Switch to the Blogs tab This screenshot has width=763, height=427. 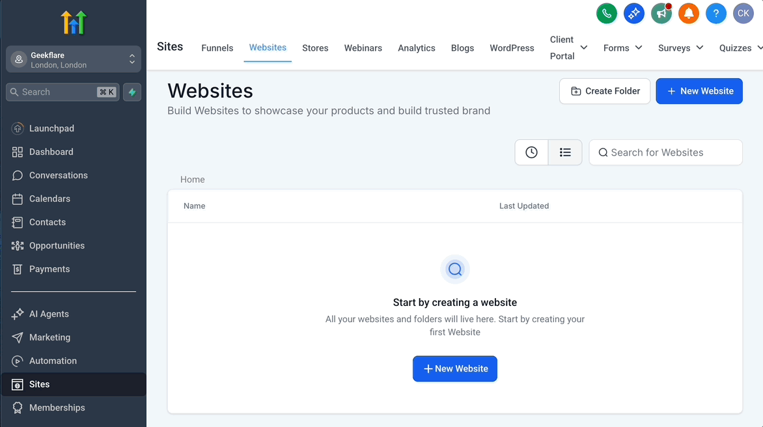pyautogui.click(x=462, y=48)
